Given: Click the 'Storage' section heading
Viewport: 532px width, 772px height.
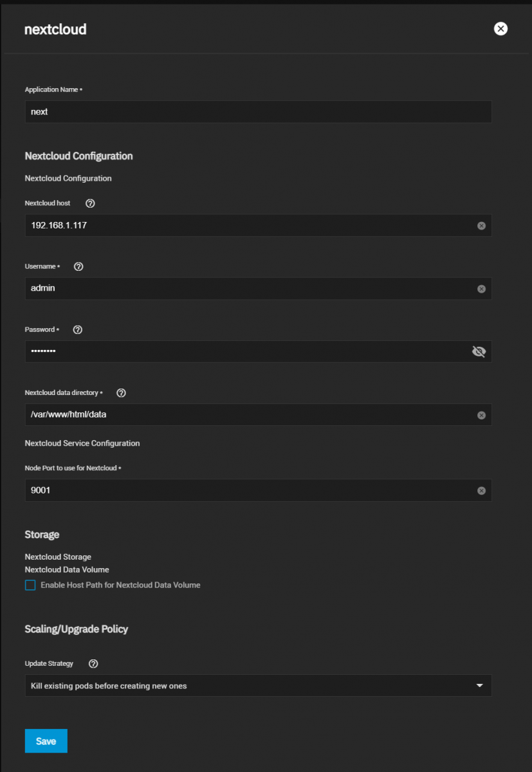Looking at the screenshot, I should [42, 535].
